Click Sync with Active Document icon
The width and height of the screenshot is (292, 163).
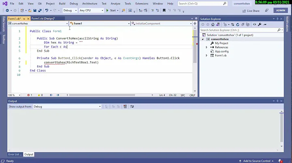tap(233, 25)
